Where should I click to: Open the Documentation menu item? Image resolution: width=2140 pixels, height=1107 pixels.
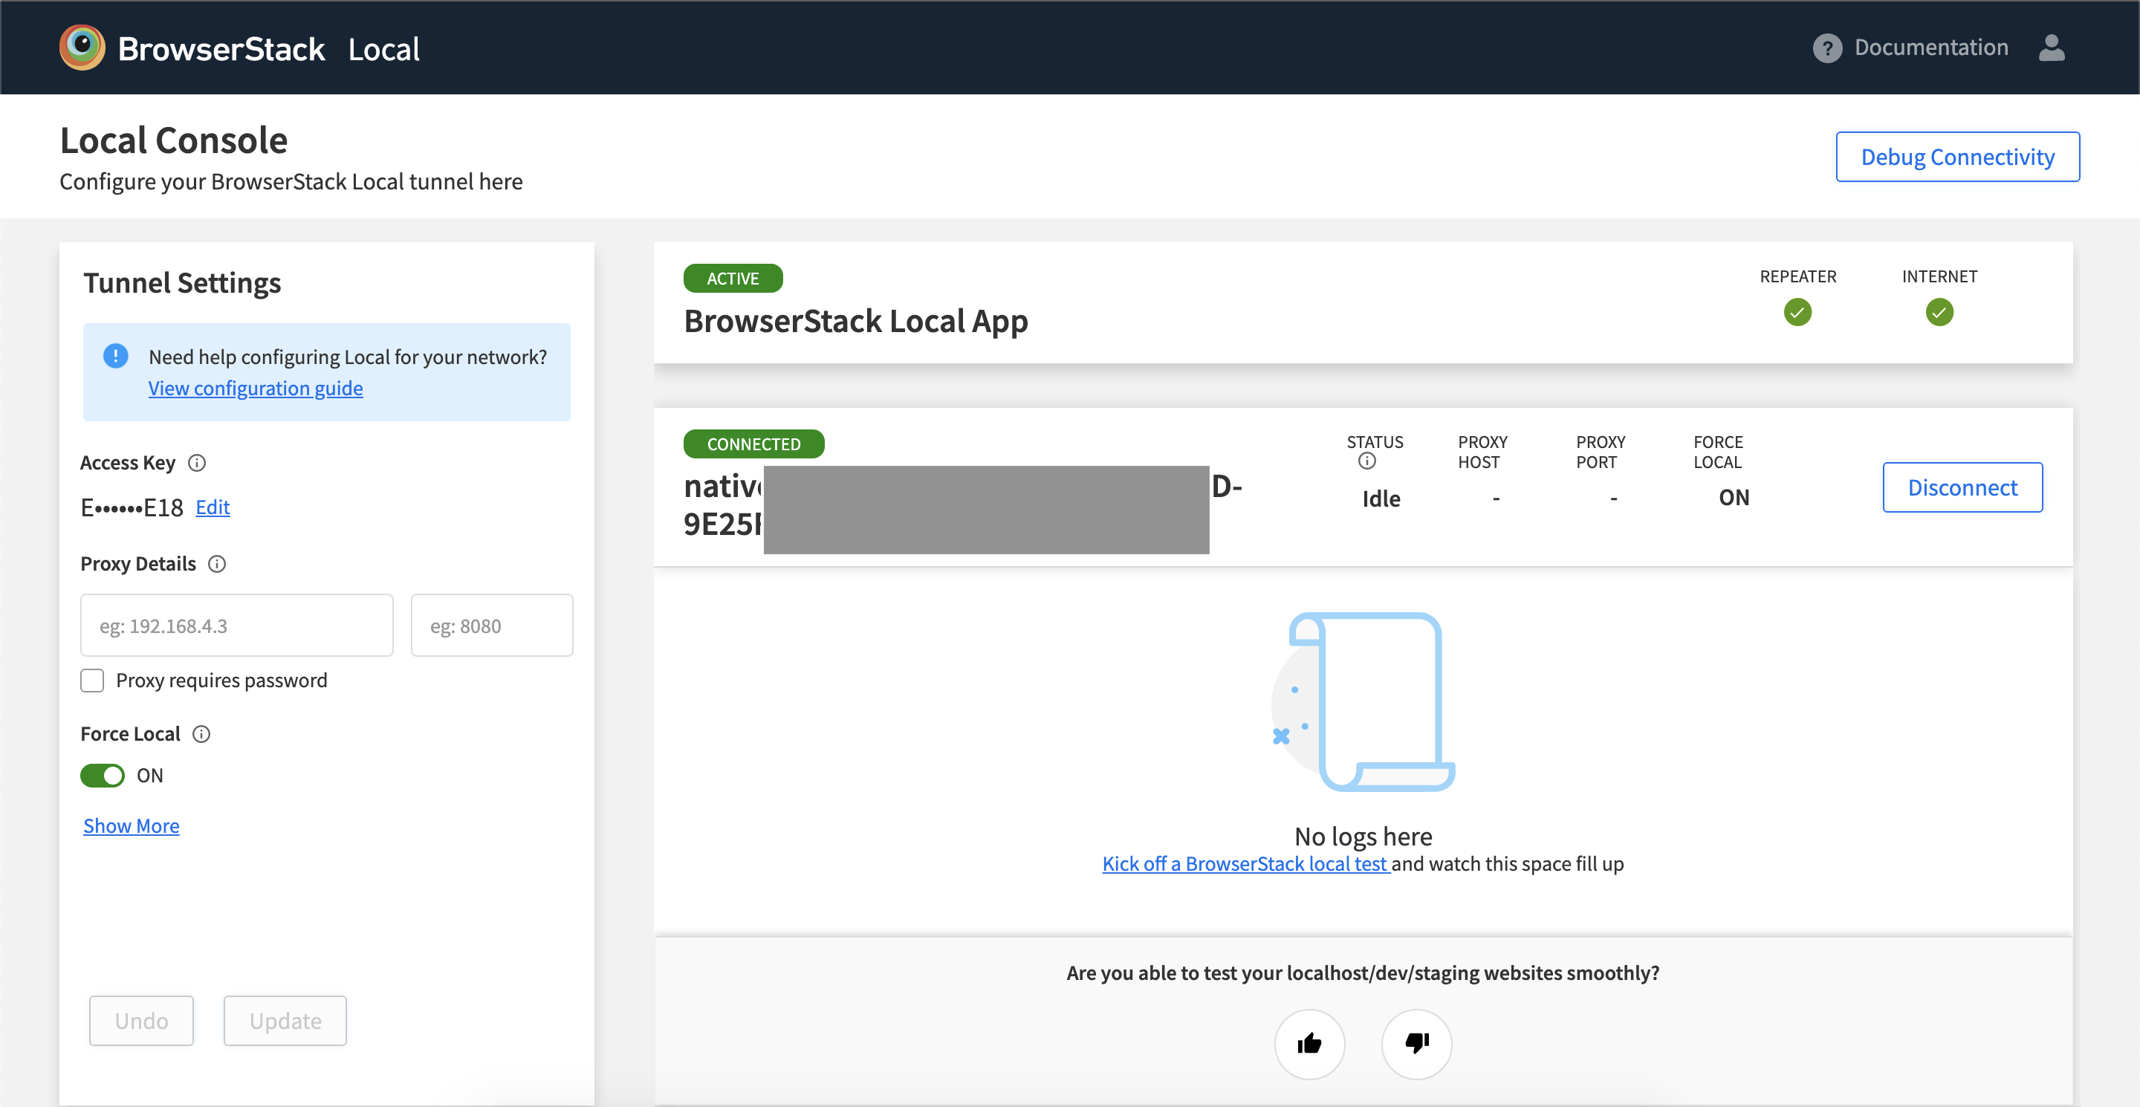tap(1930, 48)
